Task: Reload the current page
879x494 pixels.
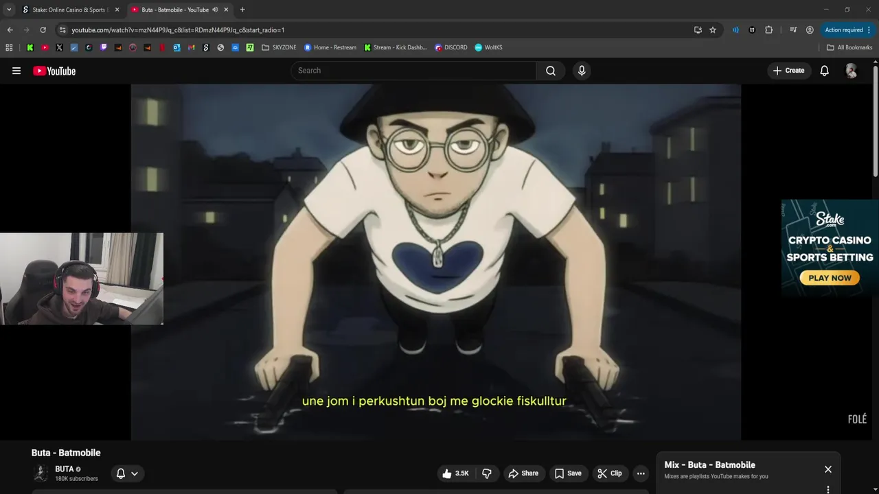Action: 43,30
